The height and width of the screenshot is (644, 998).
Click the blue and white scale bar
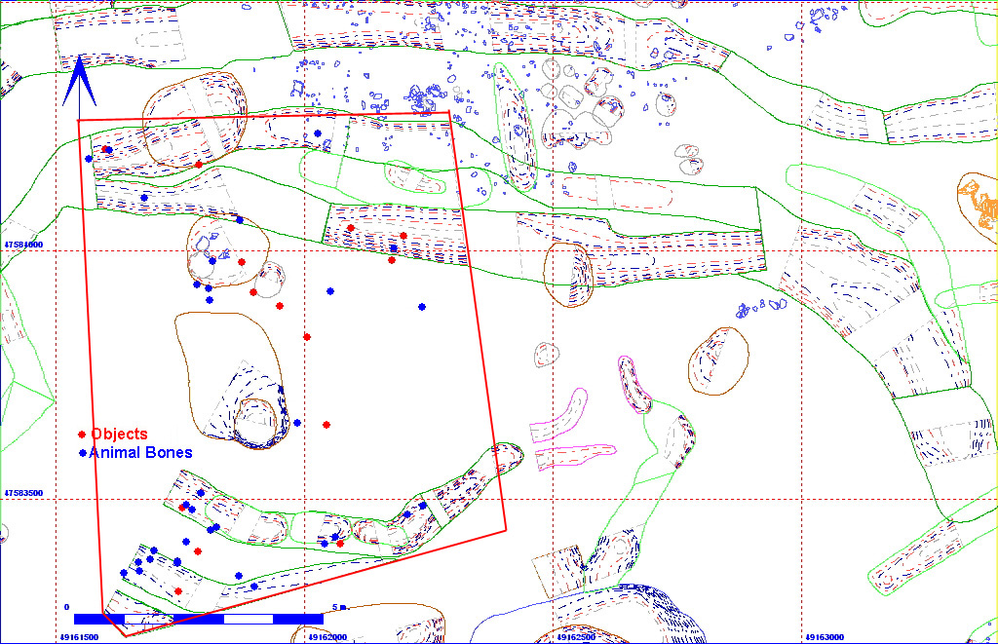tap(199, 619)
